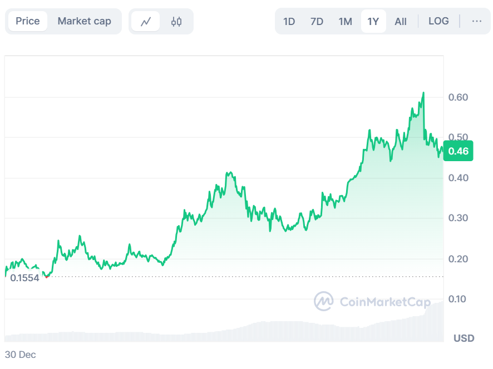
Task: Click the green 0.46 current price label
Action: (458, 151)
